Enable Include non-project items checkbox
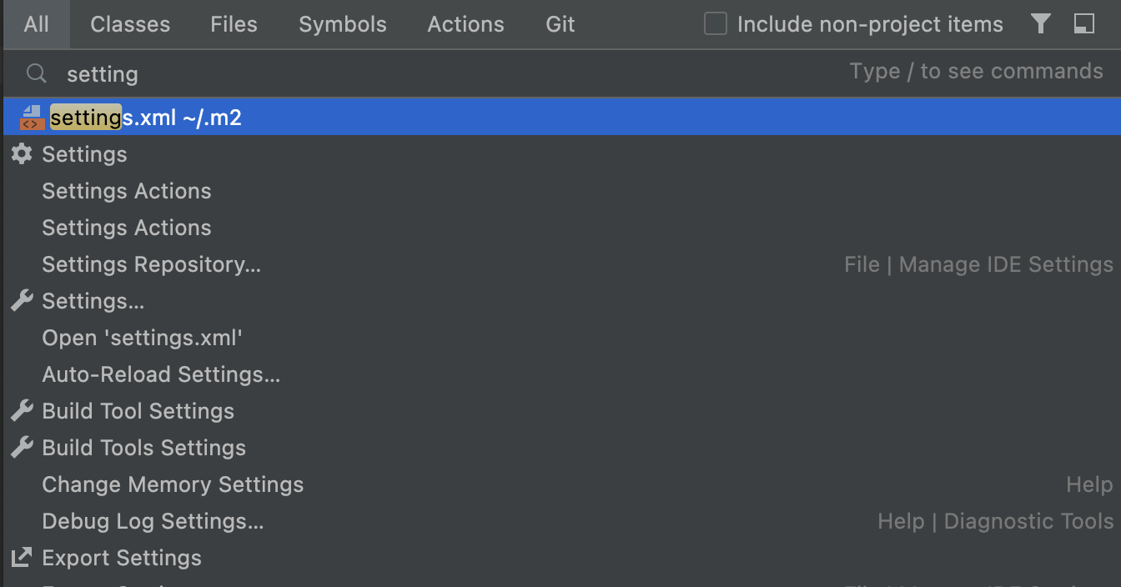This screenshot has width=1121, height=587. click(x=716, y=24)
